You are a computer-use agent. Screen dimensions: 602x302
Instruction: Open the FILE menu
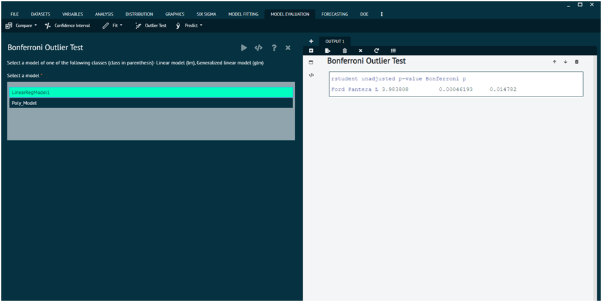coord(14,14)
